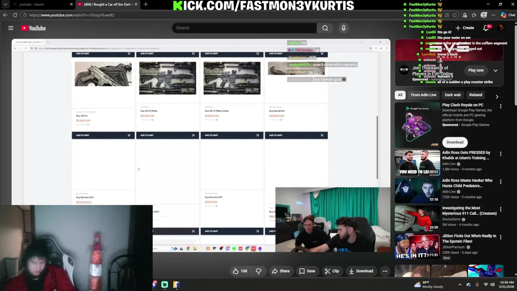Open the OneDrive cloud tray icon

point(469,285)
